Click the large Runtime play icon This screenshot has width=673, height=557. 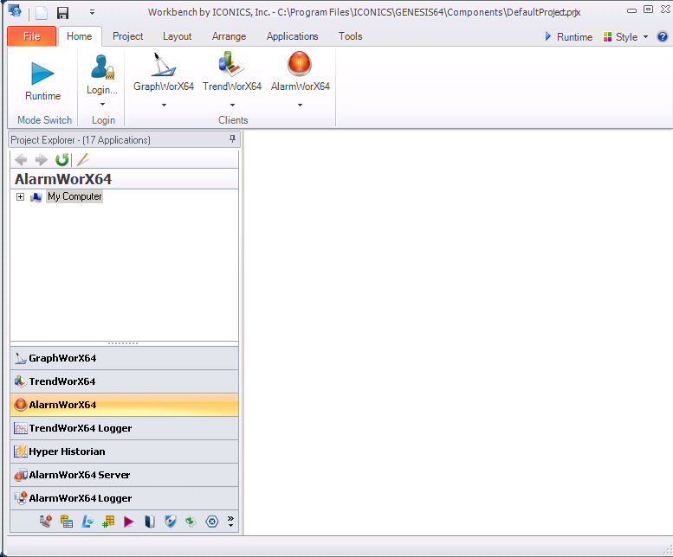tap(42, 74)
